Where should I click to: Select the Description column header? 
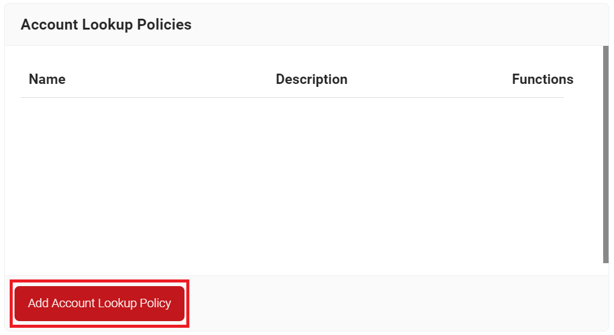pos(312,79)
